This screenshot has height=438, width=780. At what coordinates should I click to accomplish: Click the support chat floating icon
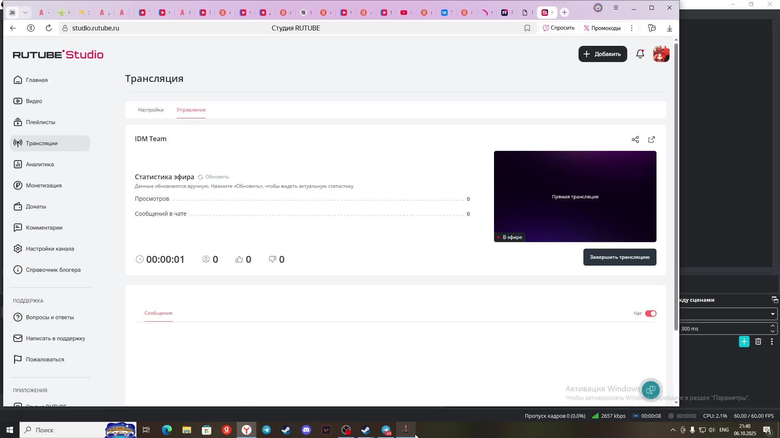click(650, 390)
